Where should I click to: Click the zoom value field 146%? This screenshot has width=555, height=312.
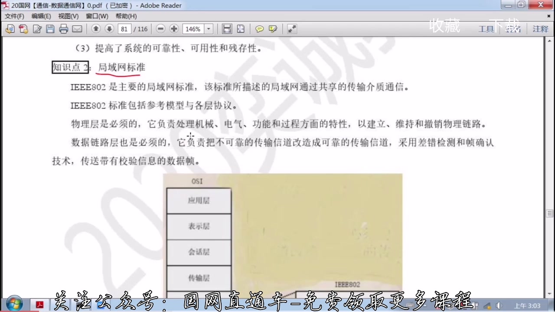pos(193,29)
